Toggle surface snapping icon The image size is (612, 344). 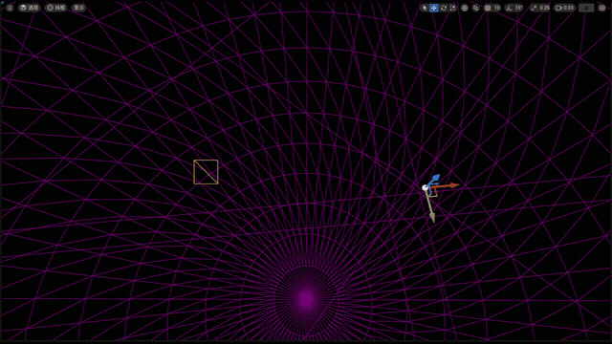click(x=476, y=8)
